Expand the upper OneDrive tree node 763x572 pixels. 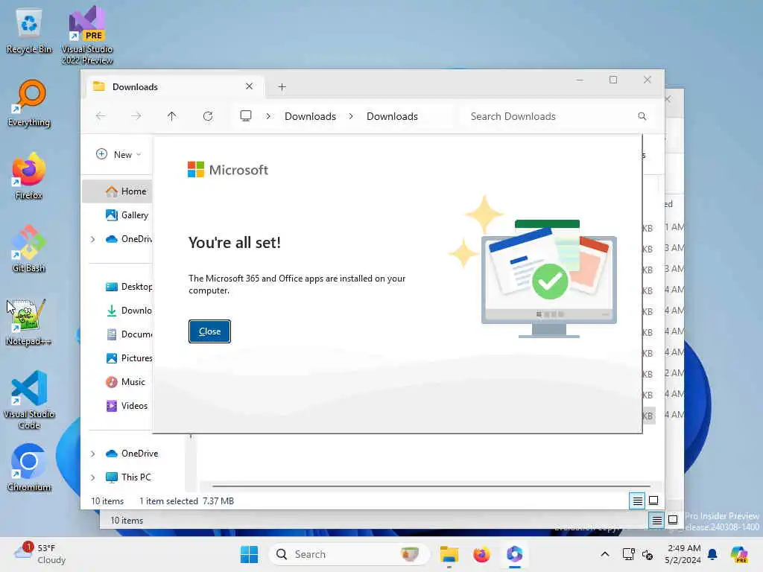point(93,239)
